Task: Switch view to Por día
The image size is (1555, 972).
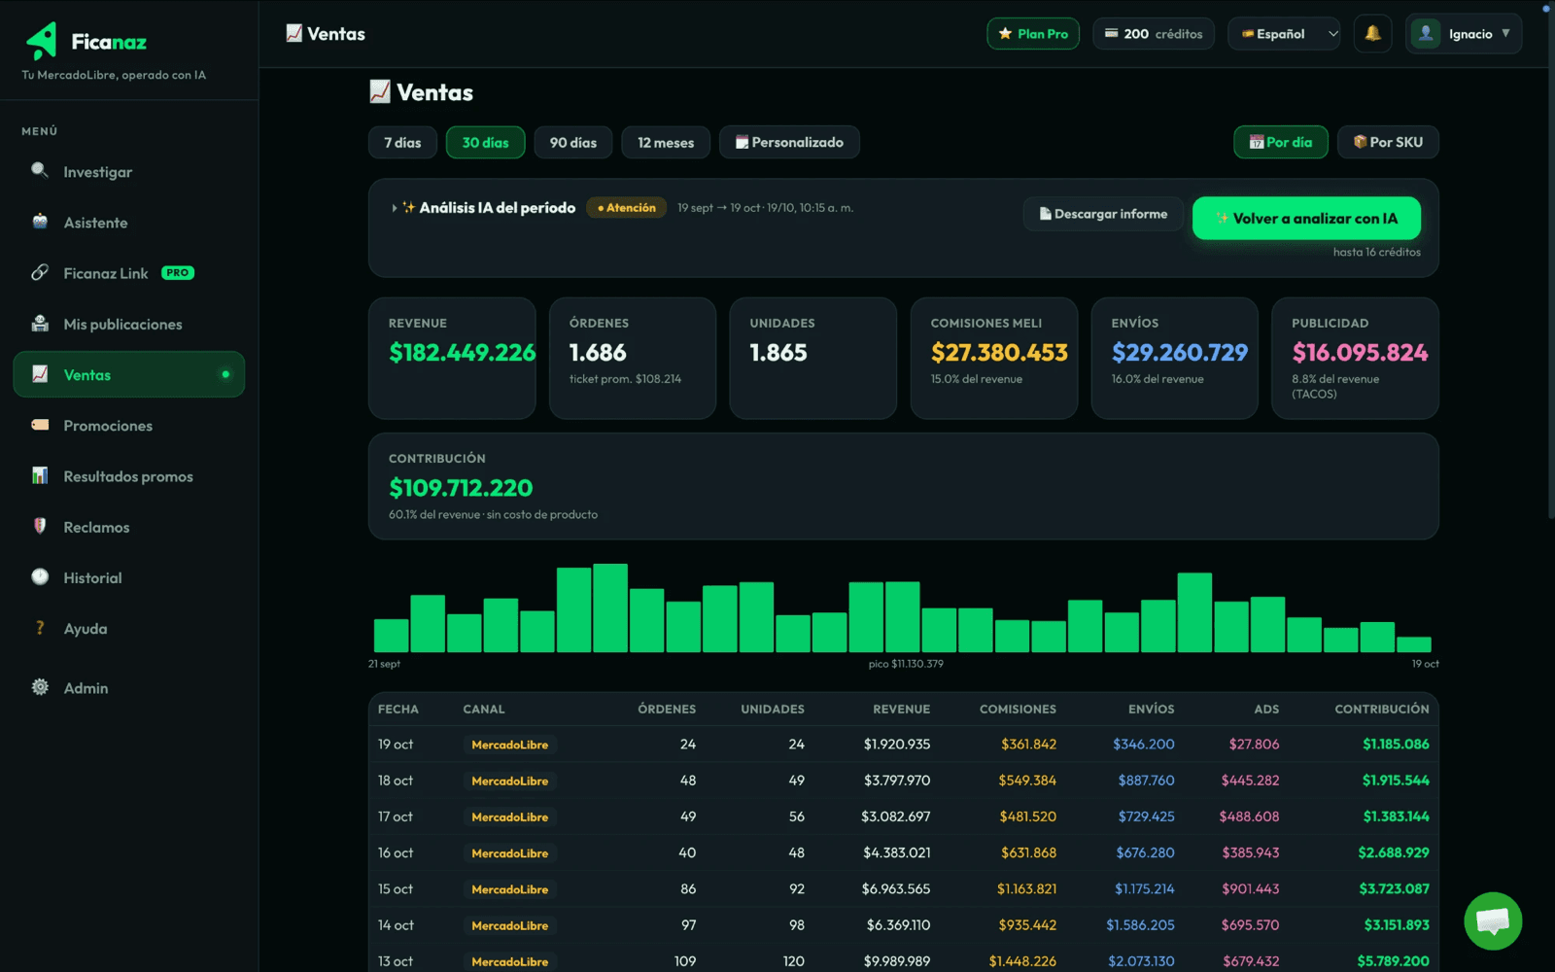Action: pos(1281,142)
